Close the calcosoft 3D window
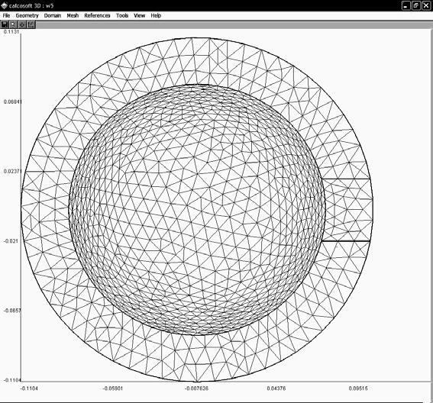 pos(426,5)
